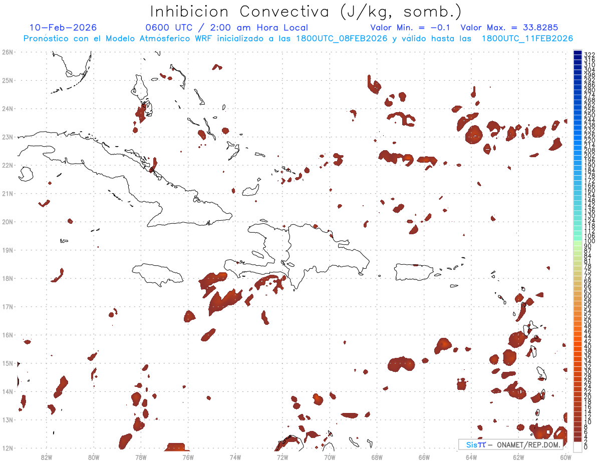Click latitude label '21N'
Screen dimensions: 601x464
click(7, 193)
